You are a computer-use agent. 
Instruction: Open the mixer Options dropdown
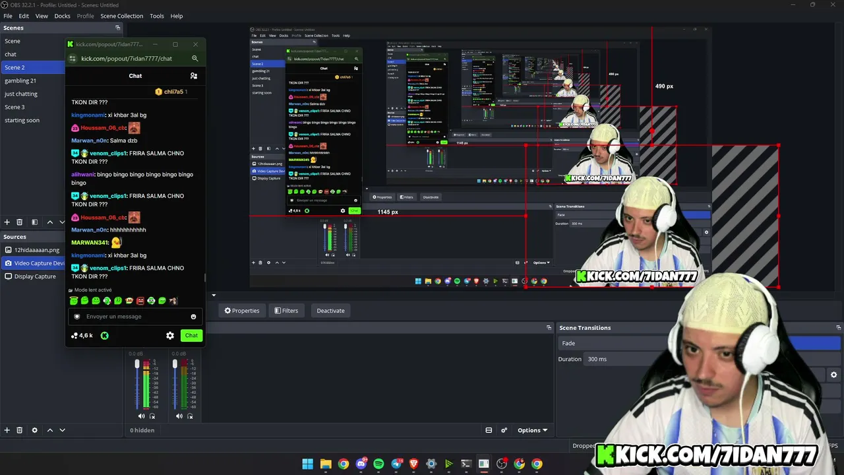532,430
